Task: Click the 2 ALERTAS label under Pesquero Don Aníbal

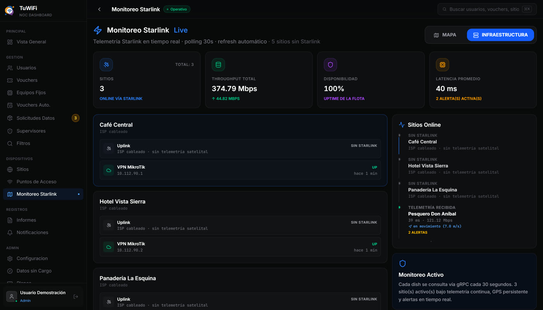Action: [x=418, y=232]
